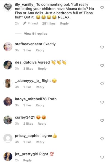Tap the heart next to stefheavensent's comment

coord(102,47)
